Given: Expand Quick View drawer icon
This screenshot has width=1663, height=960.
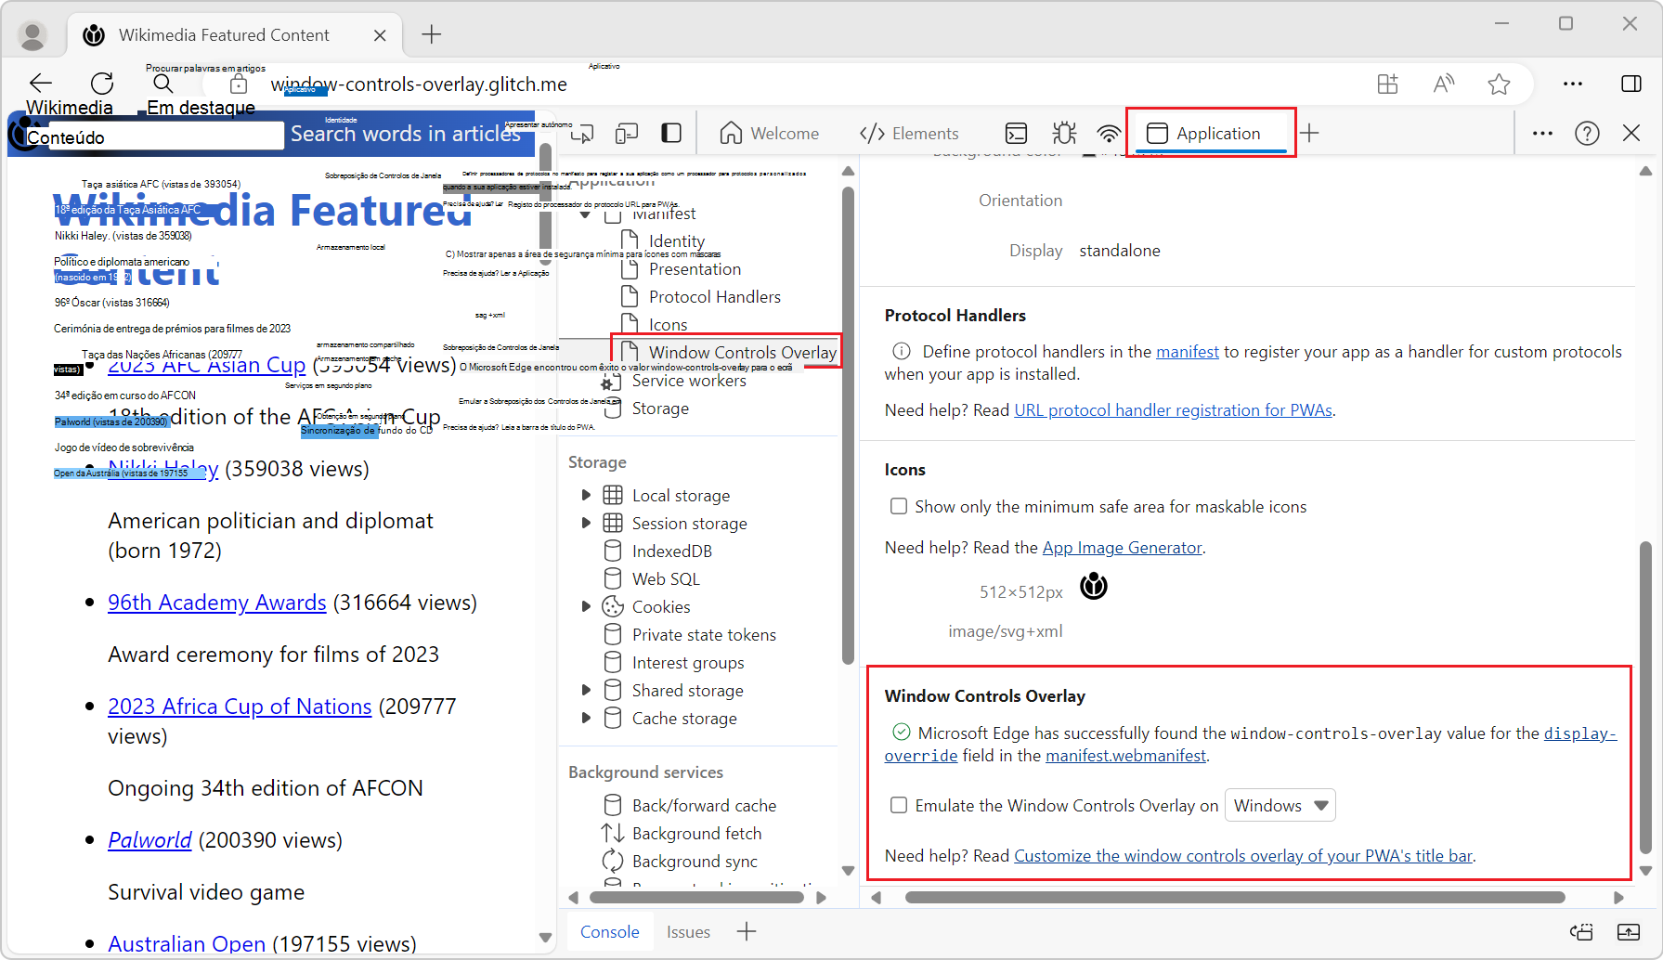Looking at the screenshot, I should 1629,931.
